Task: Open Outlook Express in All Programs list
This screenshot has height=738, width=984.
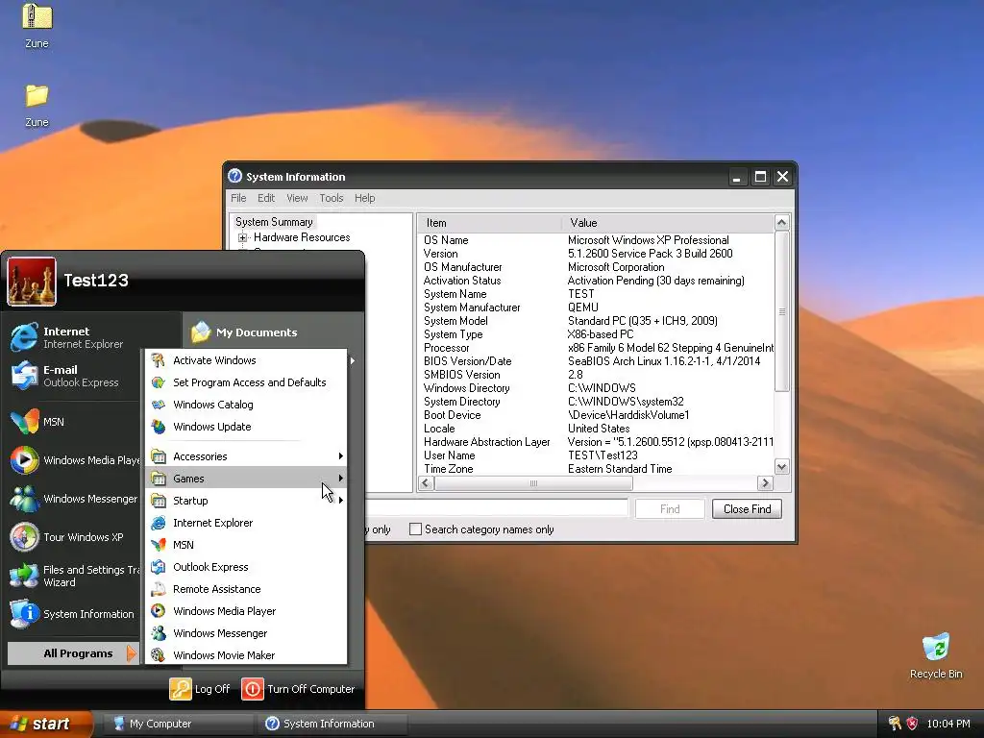Action: click(x=246, y=567)
